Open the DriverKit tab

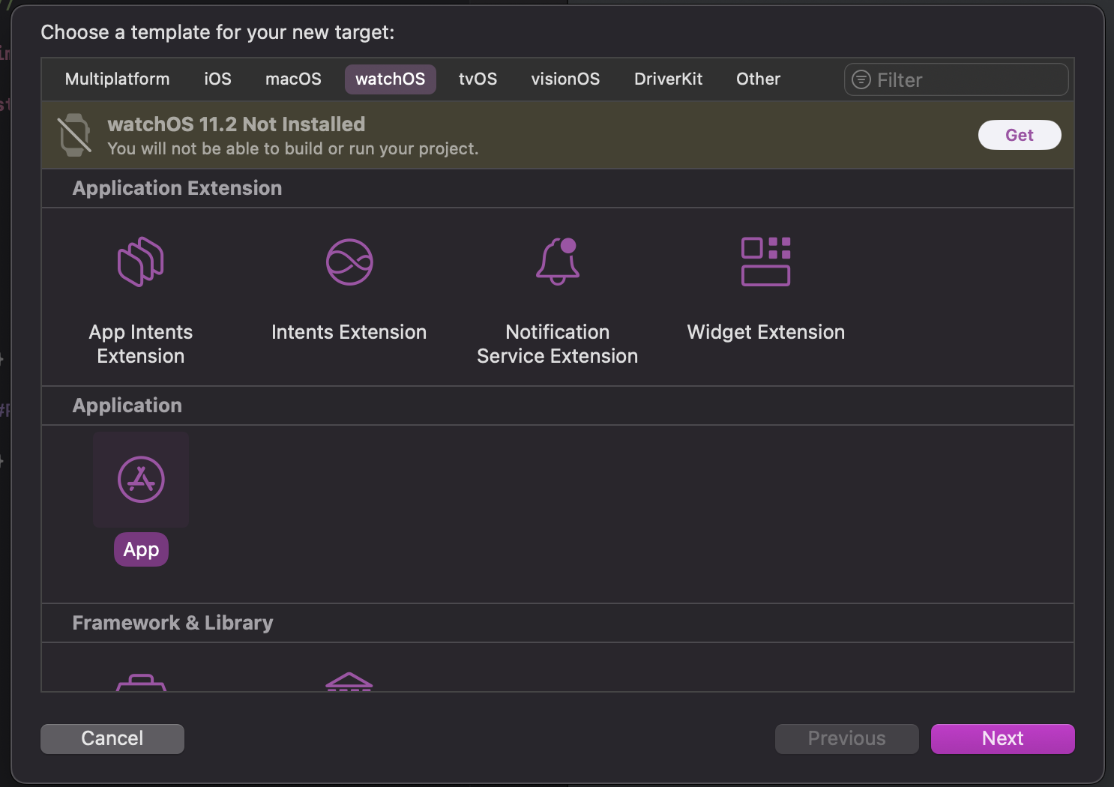pyautogui.click(x=669, y=79)
